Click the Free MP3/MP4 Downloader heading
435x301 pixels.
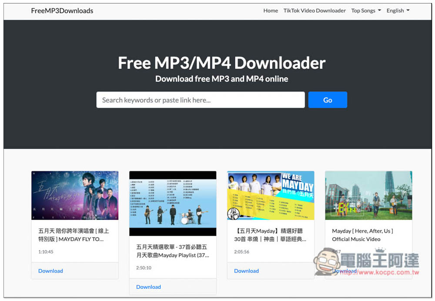coord(221,63)
